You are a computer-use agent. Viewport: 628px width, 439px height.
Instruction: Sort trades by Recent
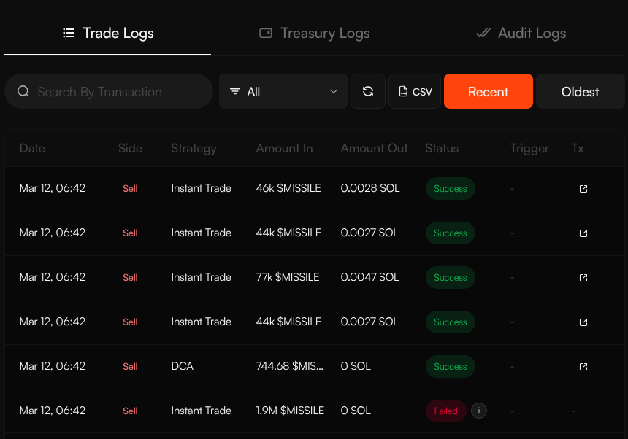point(488,91)
